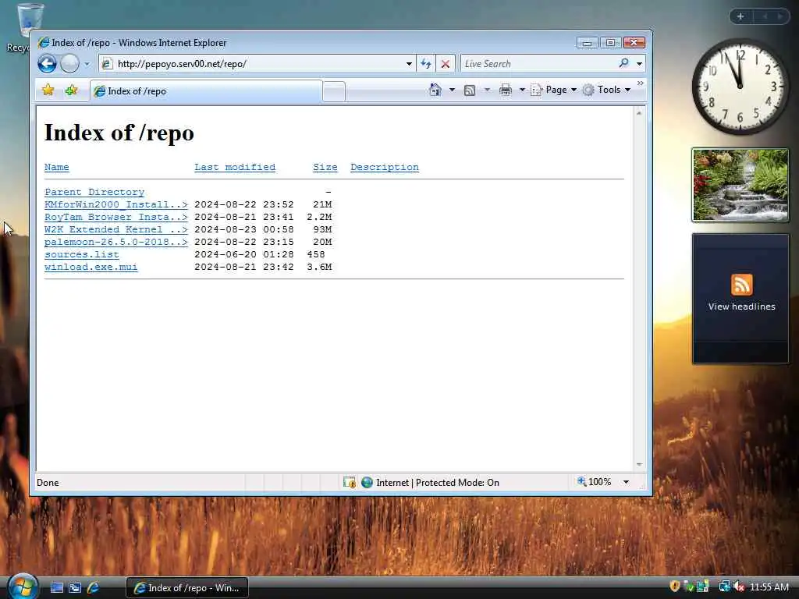Image resolution: width=799 pixels, height=599 pixels.
Task: Expand the zoom level dropdown arrow
Action: 627,482
